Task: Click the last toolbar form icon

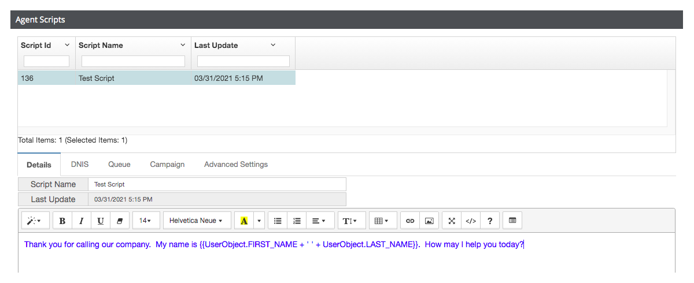Action: [x=512, y=221]
